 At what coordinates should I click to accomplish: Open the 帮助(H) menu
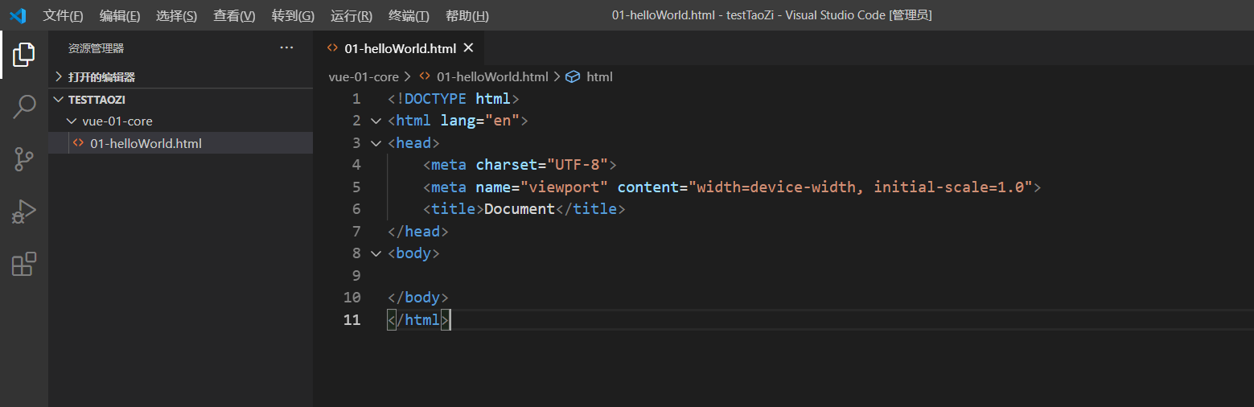(x=467, y=16)
